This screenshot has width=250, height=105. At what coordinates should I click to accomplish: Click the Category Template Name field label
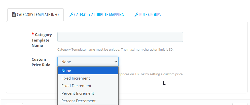tap(42, 40)
